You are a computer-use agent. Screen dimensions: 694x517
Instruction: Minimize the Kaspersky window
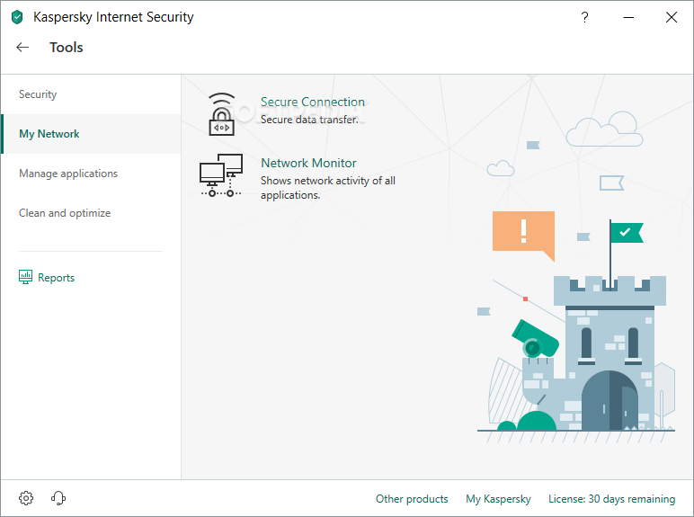(628, 17)
